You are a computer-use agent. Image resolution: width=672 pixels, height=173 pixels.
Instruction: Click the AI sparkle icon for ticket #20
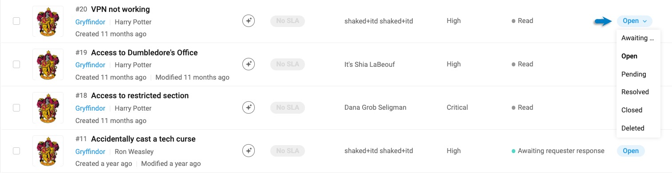tap(249, 21)
